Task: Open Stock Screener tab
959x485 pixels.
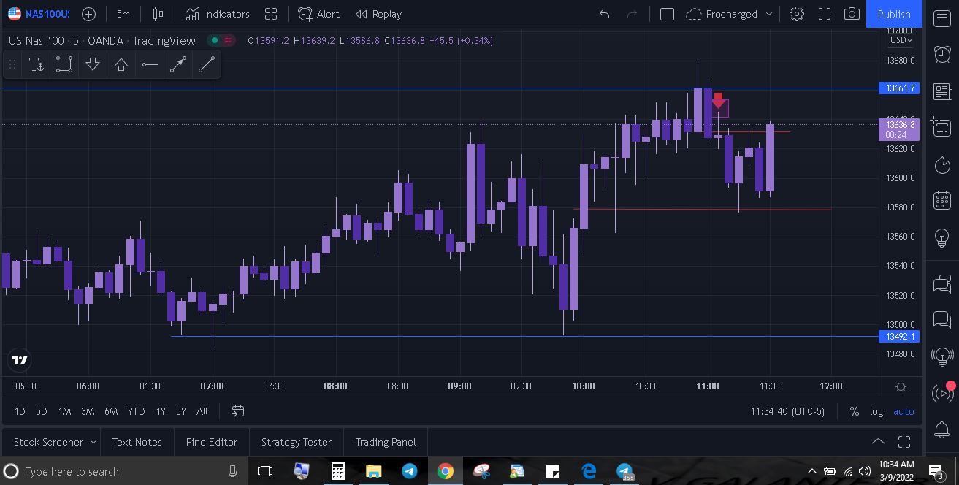Action: pos(48,442)
